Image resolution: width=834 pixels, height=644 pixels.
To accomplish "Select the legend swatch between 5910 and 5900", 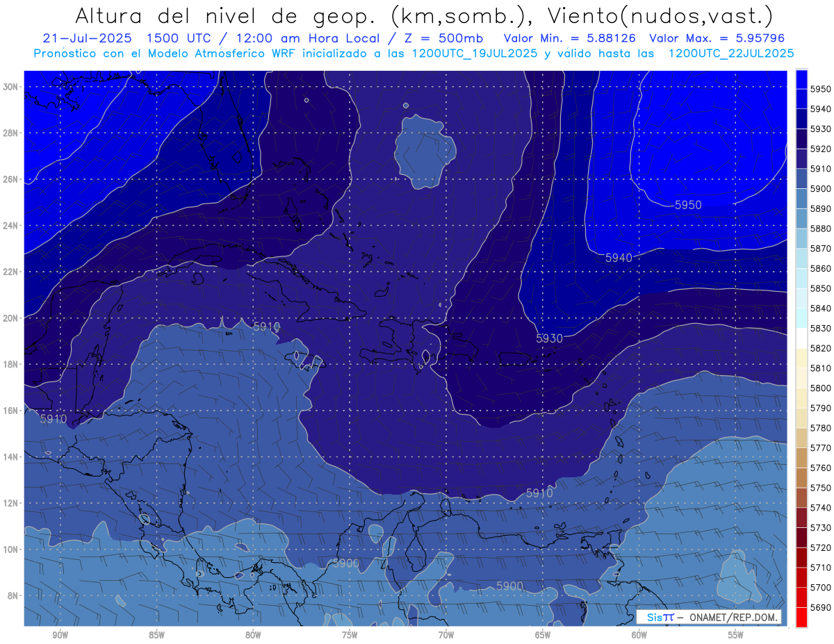I will (x=801, y=179).
